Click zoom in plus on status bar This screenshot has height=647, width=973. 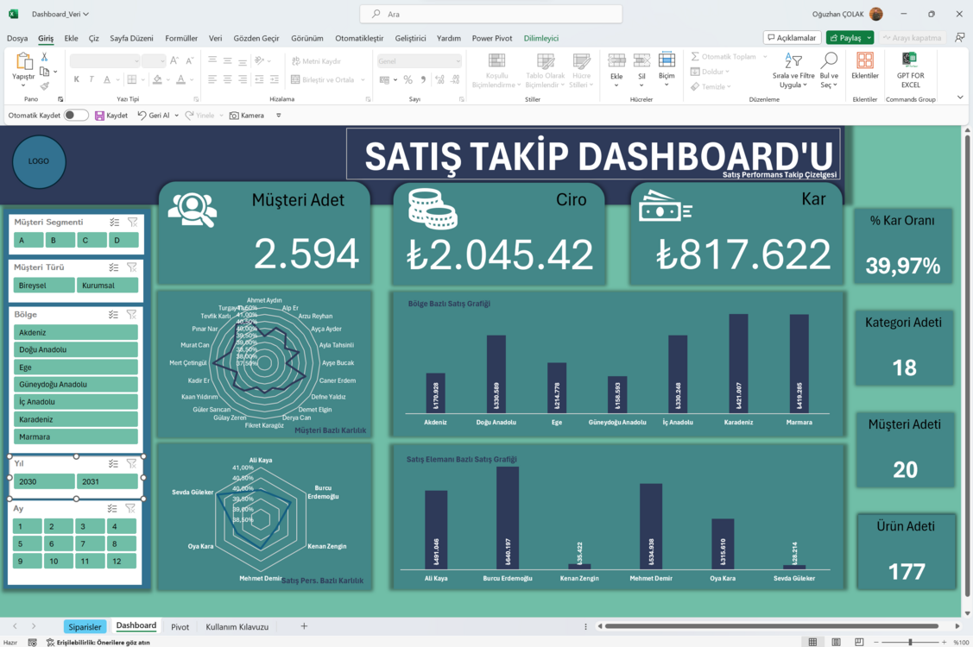coord(944,642)
